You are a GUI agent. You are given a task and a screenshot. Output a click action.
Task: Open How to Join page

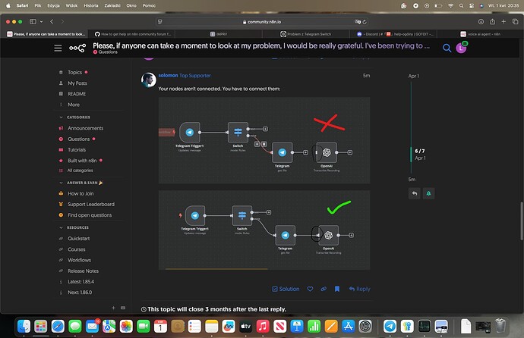[80, 193]
